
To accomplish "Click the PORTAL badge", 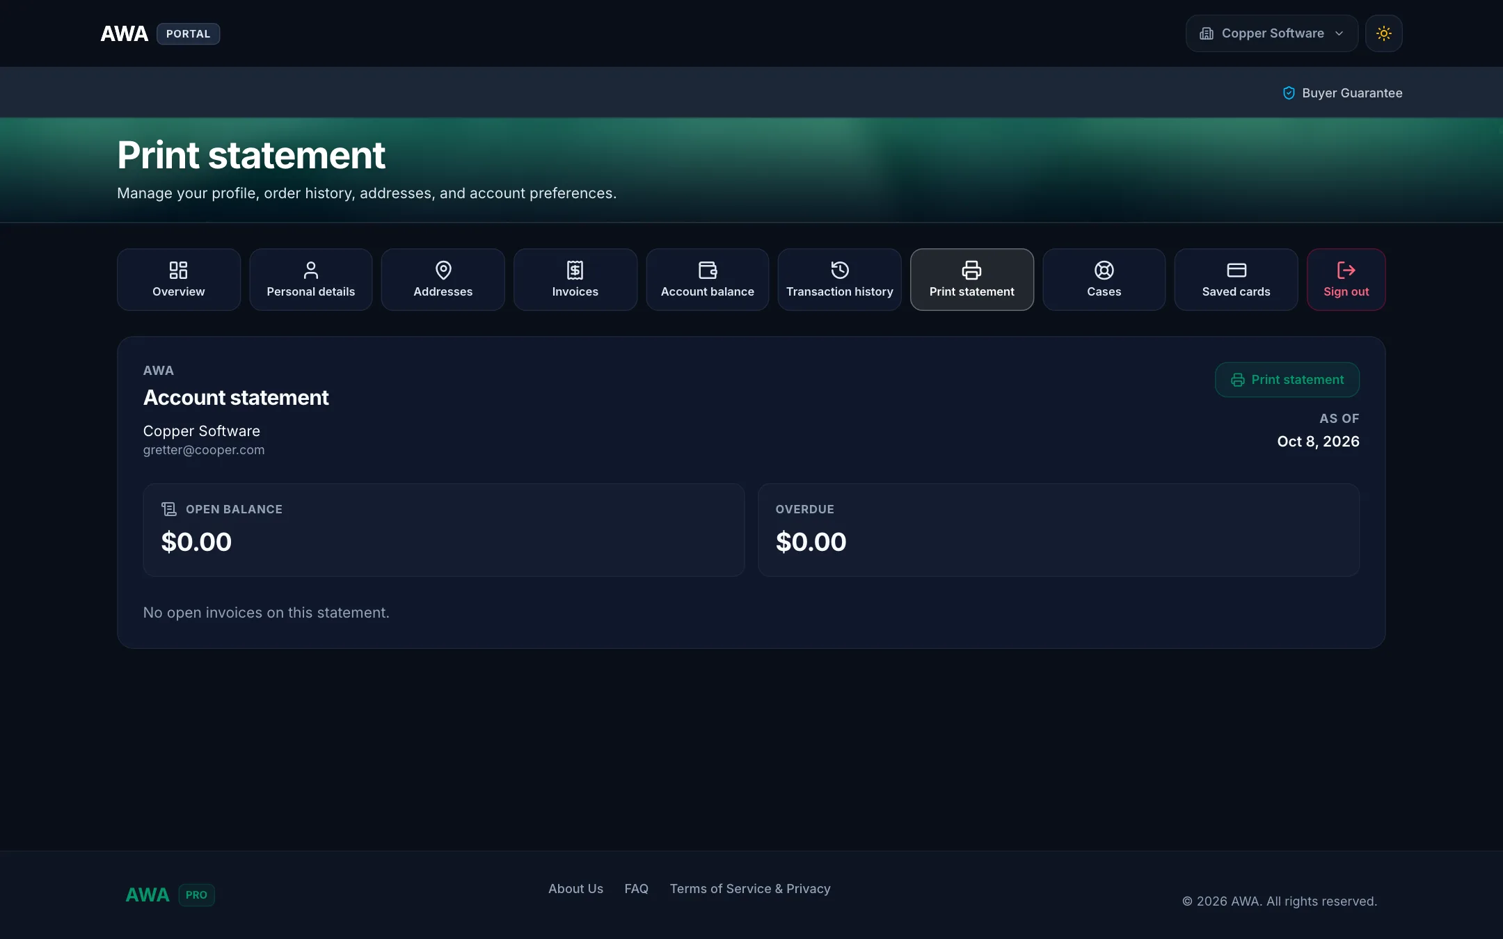I will pyautogui.click(x=189, y=34).
